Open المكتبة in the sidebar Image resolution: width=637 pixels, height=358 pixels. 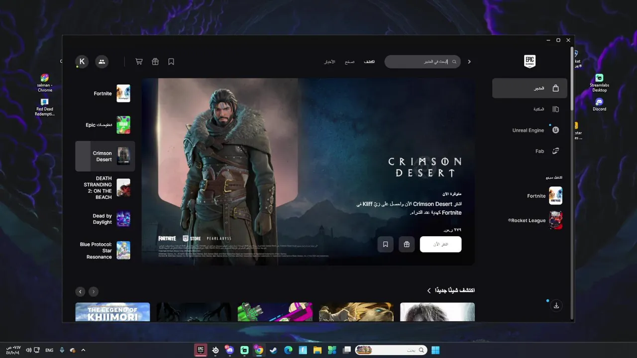click(530, 109)
